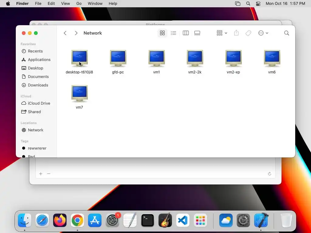Switch to list view

point(173,33)
